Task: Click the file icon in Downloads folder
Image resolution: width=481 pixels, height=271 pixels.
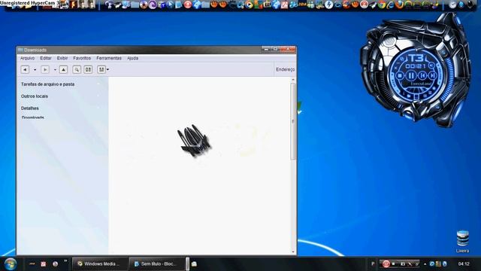Action: pos(194,141)
